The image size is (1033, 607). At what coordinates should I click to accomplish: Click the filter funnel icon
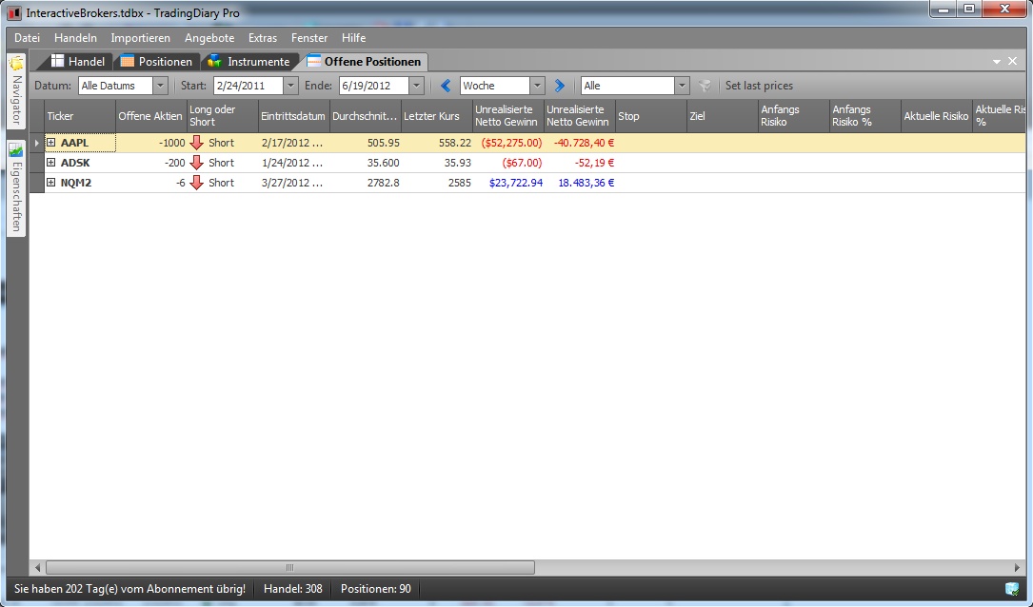click(x=705, y=86)
